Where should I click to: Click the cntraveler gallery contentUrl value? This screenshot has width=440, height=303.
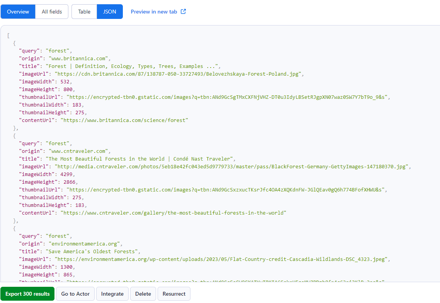(x=173, y=213)
